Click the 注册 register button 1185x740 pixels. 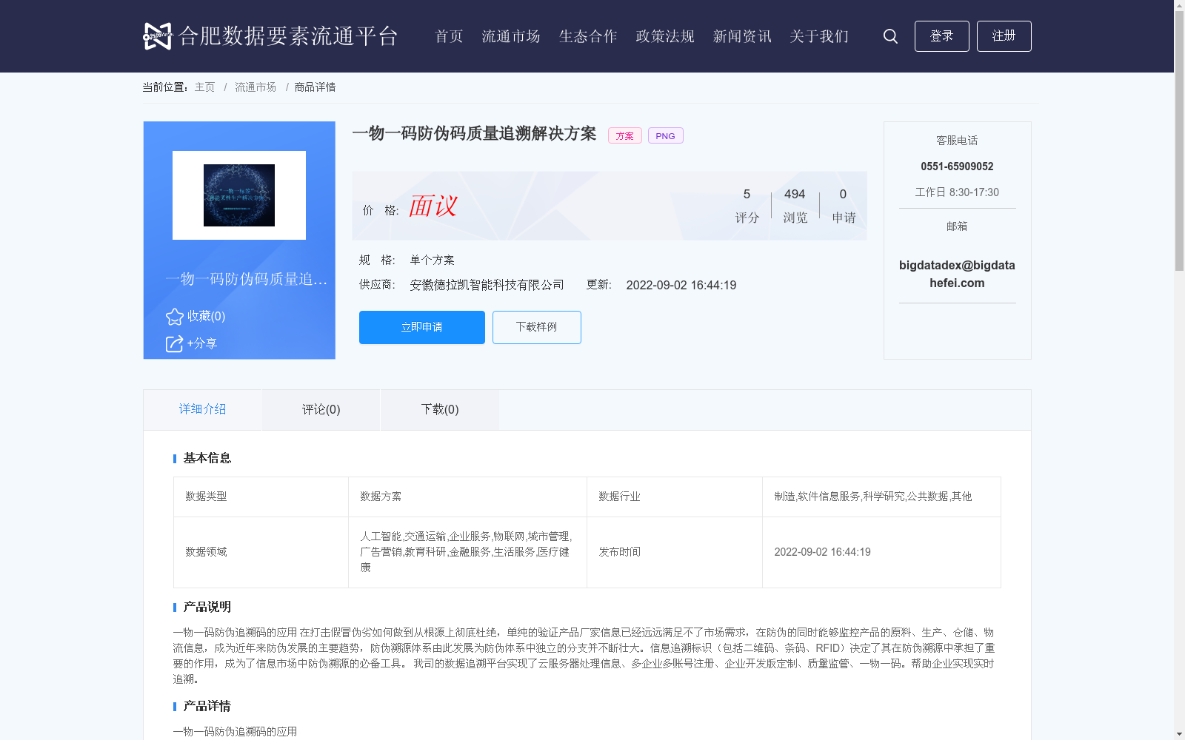pos(1004,36)
